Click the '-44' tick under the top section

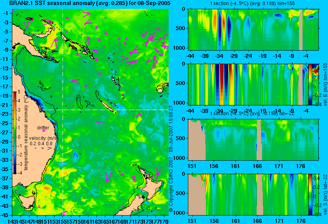point(190,56)
